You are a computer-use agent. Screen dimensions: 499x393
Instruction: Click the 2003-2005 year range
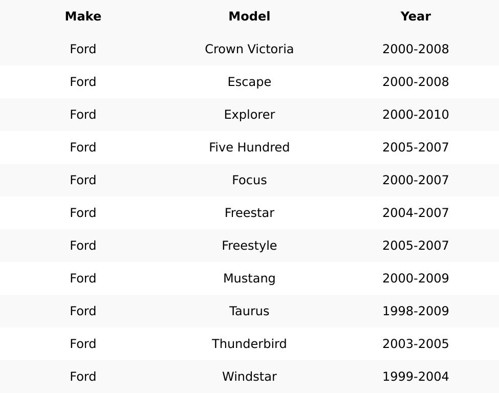tap(416, 344)
